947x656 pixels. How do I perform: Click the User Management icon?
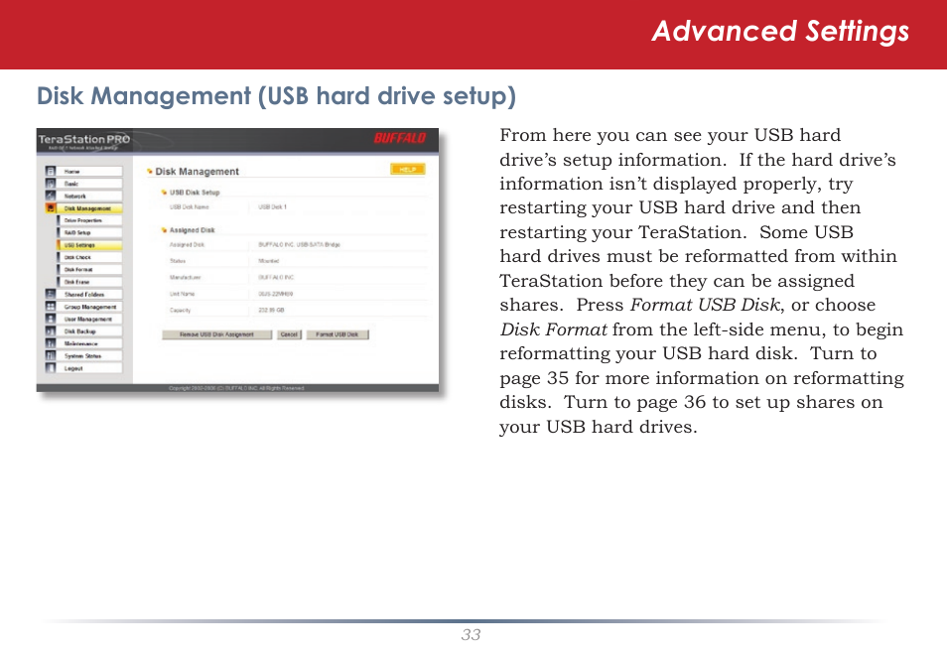51,319
